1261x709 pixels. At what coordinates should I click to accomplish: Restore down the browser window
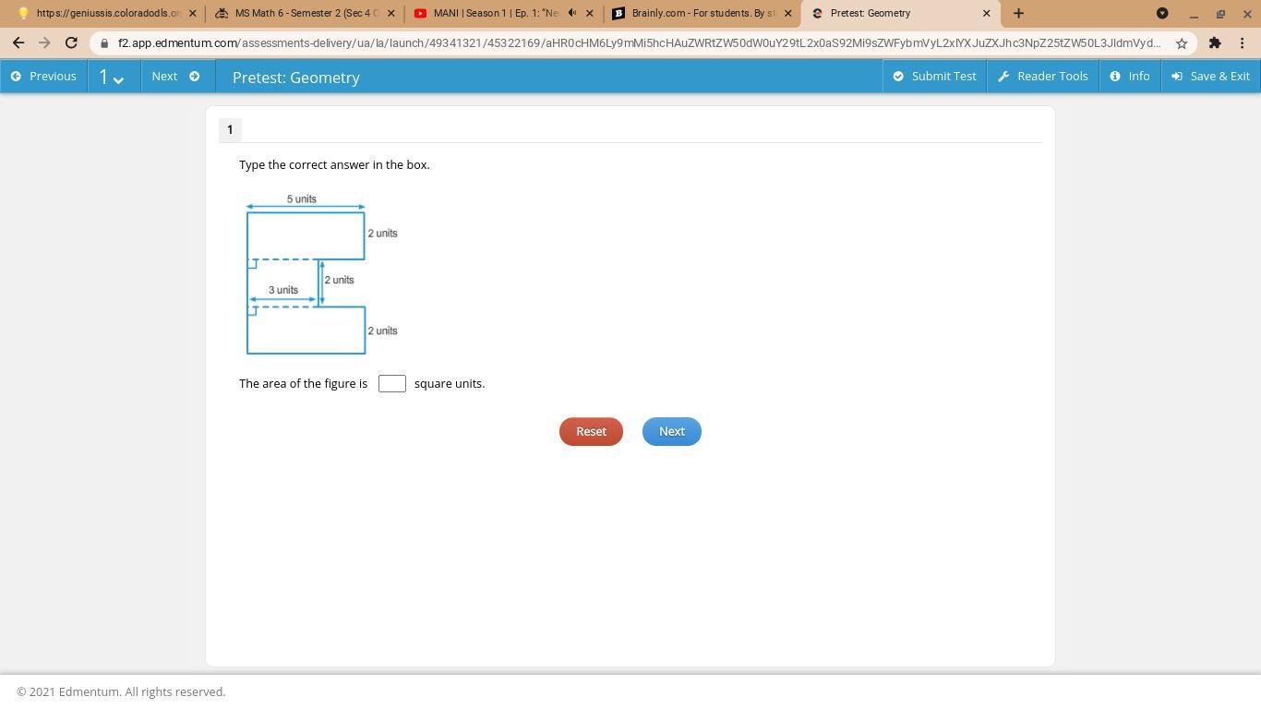1220,14
